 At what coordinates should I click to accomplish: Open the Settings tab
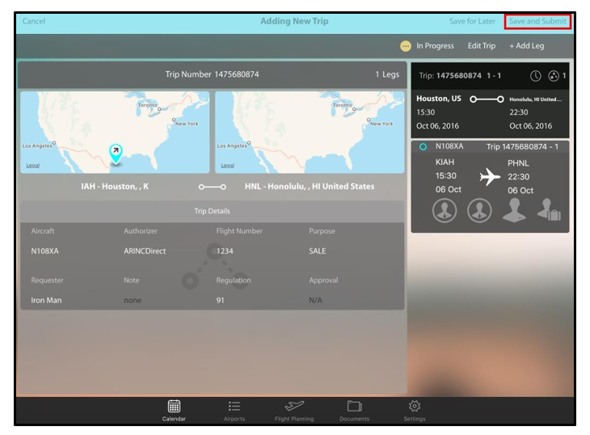(415, 410)
